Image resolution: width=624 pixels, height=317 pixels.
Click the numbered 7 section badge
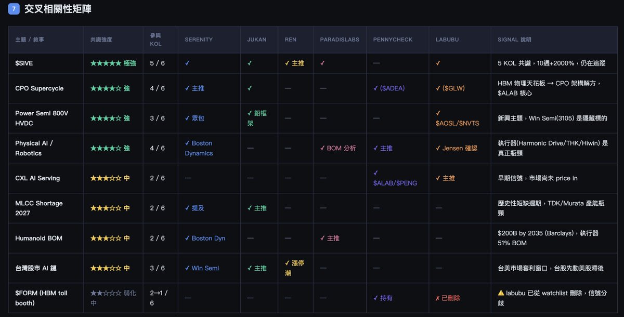pos(14,9)
